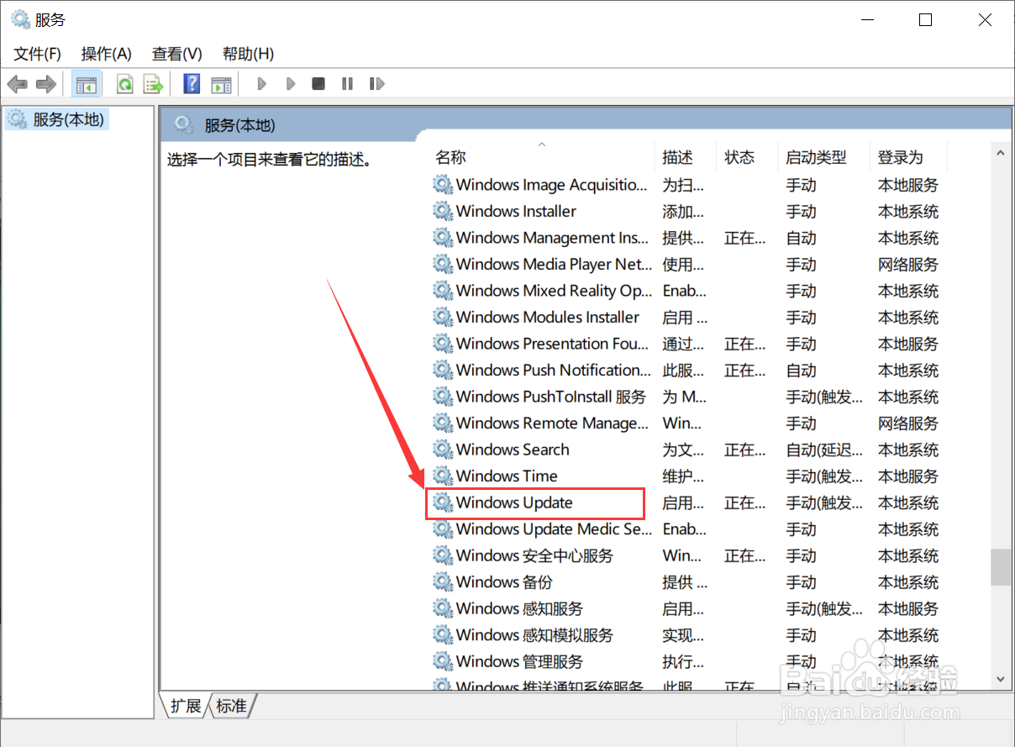Click gear icon of Windows Update row
The image size is (1015, 747).
click(x=443, y=502)
